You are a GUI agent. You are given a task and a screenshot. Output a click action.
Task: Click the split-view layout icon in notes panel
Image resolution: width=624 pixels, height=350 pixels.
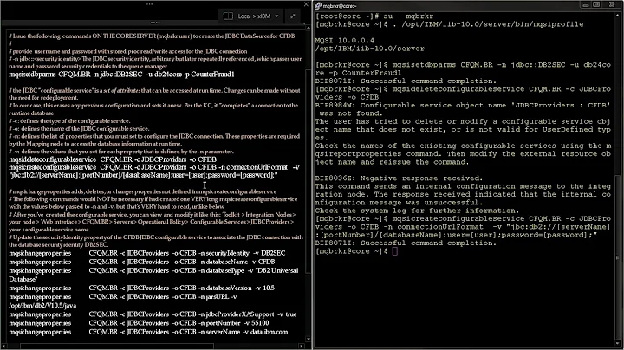click(228, 16)
